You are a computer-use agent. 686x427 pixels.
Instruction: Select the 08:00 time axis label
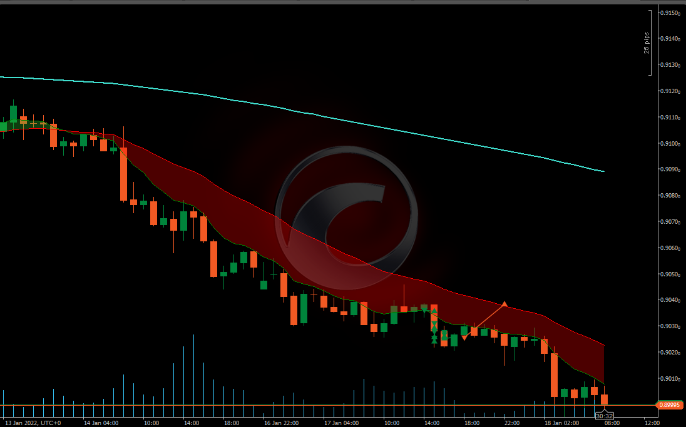[x=612, y=423]
